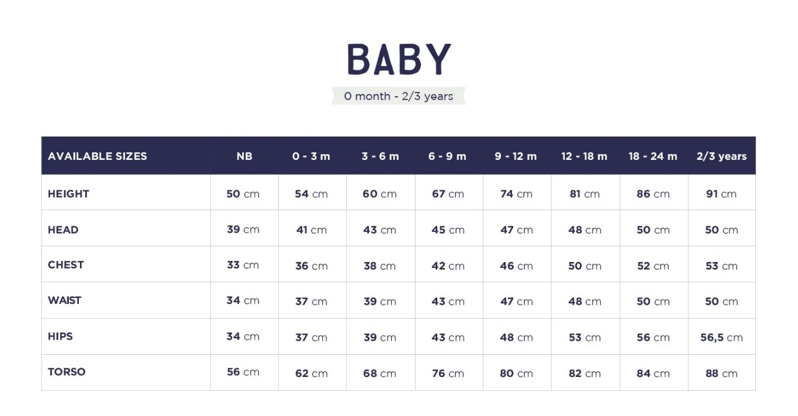Click the 56,5 cm hips value

(x=722, y=337)
